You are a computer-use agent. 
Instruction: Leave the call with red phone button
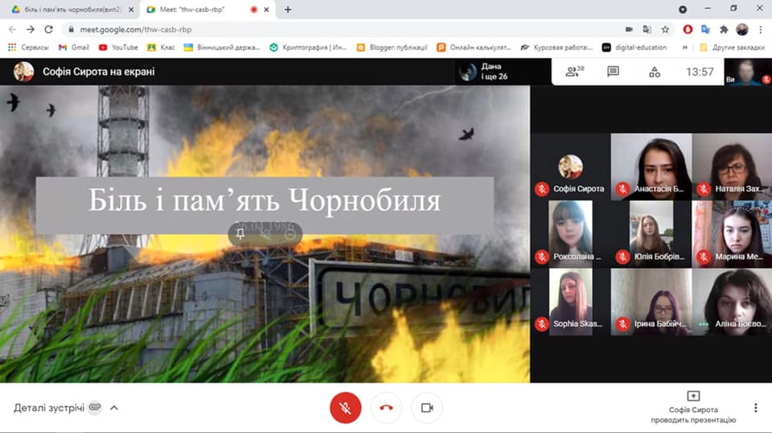pos(386,407)
